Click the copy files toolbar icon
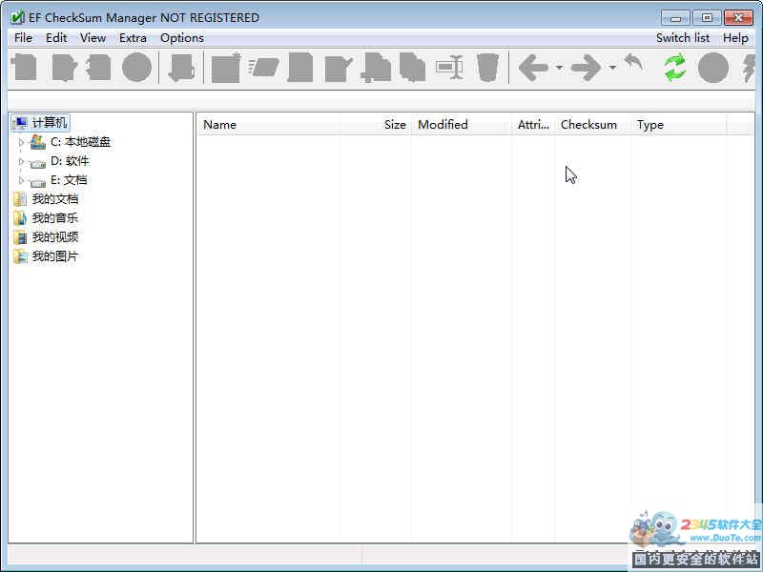This screenshot has height=572, width=763. [413, 68]
